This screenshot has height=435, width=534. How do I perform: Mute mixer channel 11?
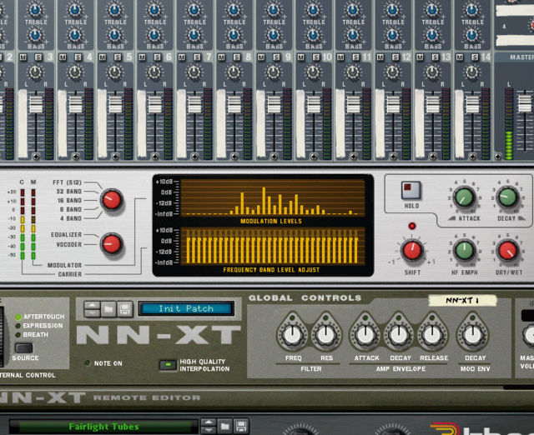[340, 57]
